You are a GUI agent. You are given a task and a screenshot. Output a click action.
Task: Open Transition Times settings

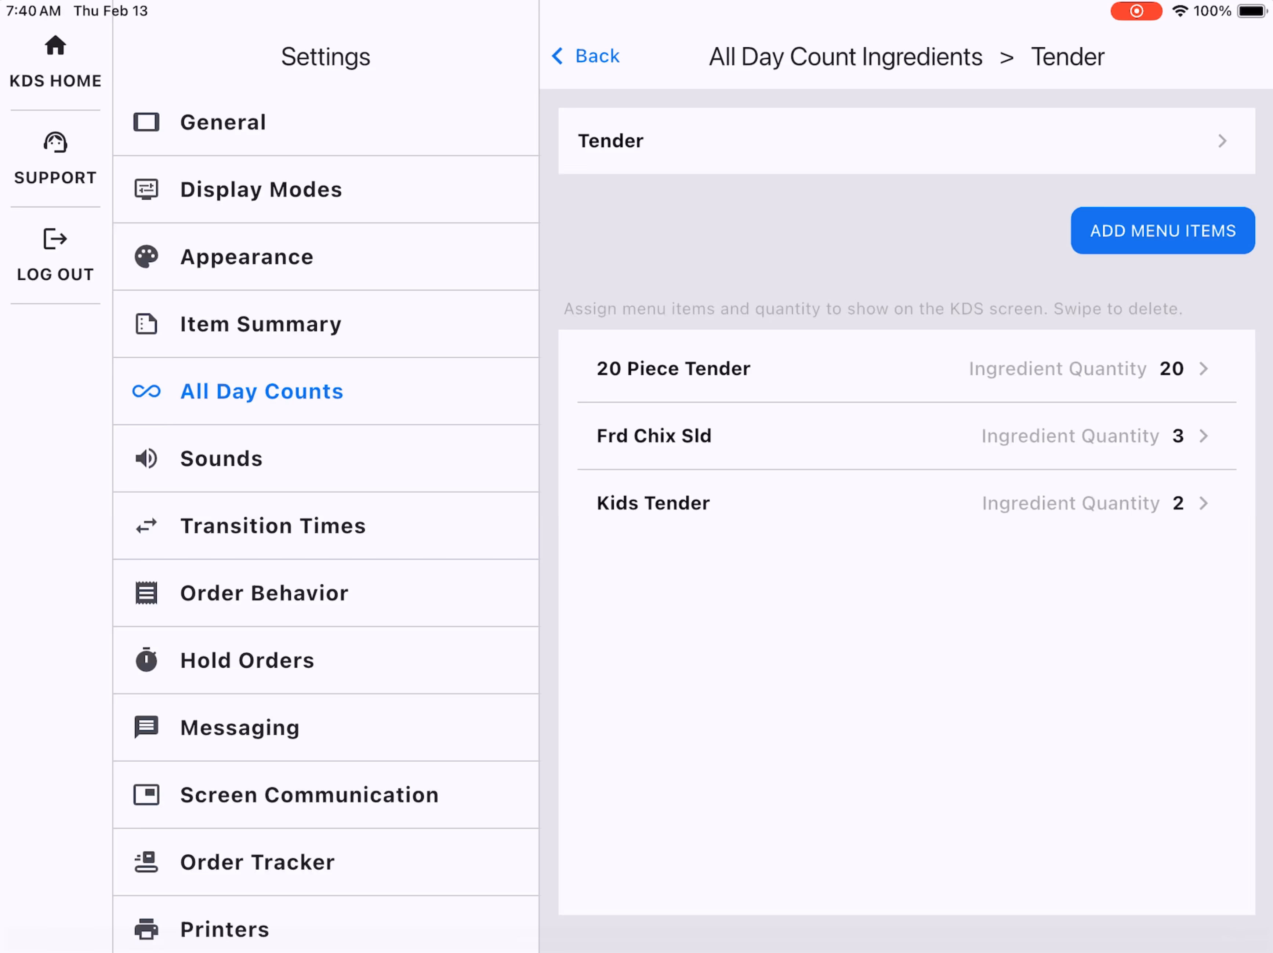tap(326, 526)
